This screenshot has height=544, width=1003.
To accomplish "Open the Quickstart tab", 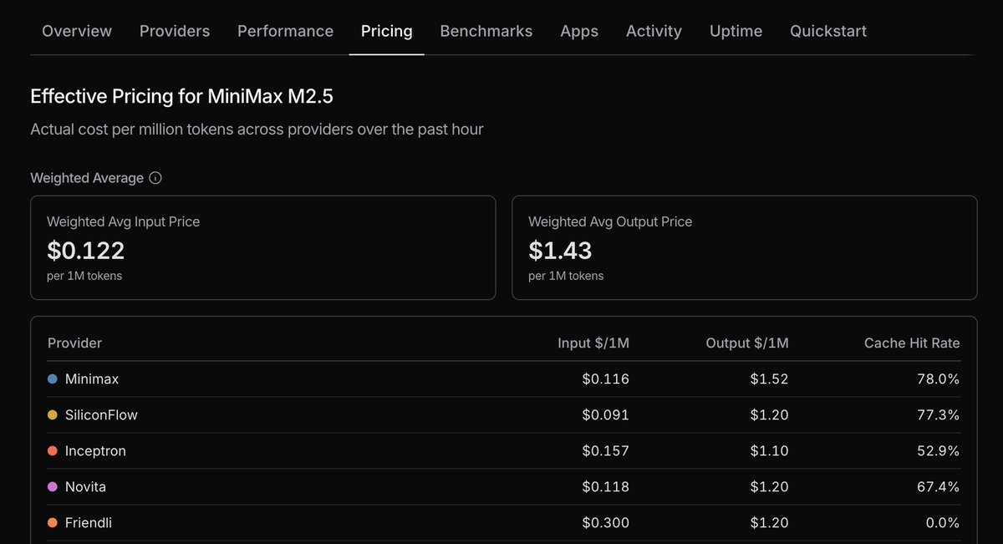I will 828,31.
